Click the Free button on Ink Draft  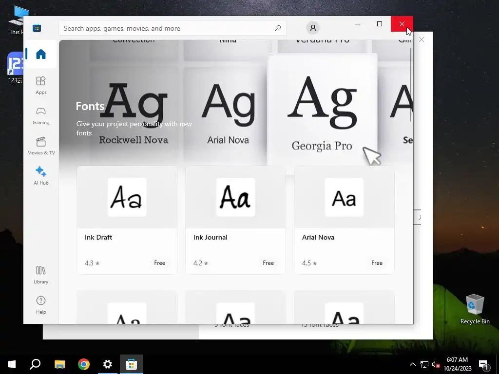click(159, 263)
